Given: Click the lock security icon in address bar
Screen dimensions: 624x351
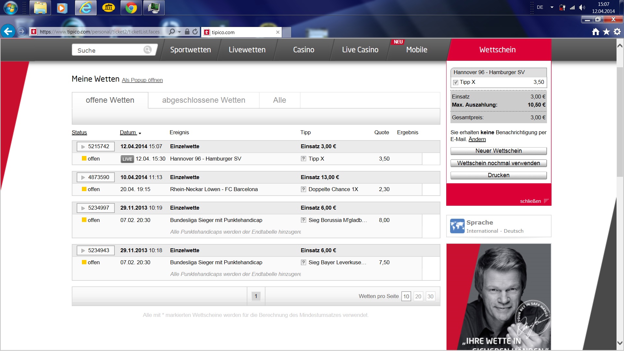Looking at the screenshot, I should click(x=187, y=32).
